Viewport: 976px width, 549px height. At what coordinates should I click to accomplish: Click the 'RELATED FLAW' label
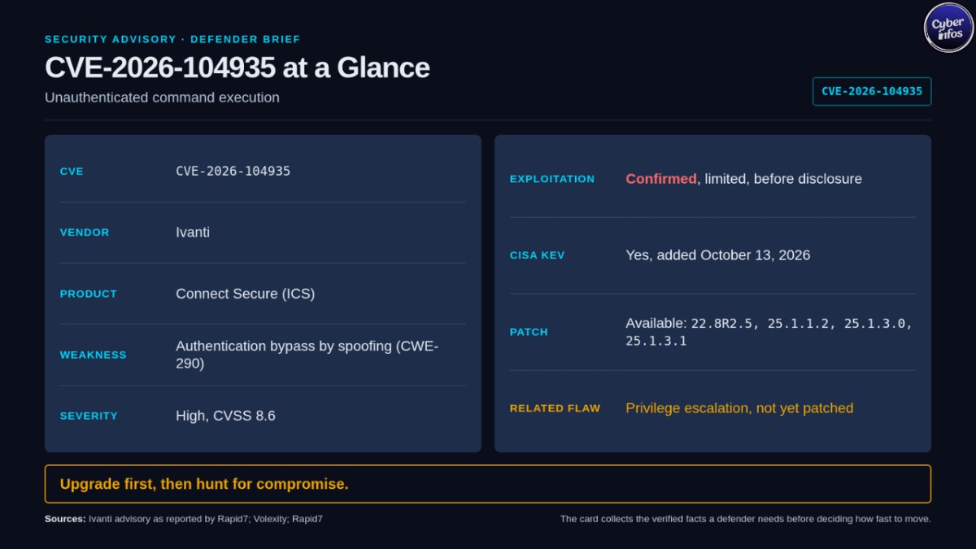(x=555, y=408)
